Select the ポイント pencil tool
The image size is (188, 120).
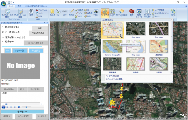point(72,12)
